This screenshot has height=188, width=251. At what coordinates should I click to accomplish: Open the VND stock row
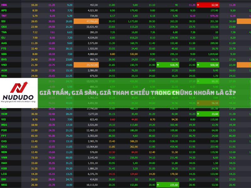pos(125,65)
